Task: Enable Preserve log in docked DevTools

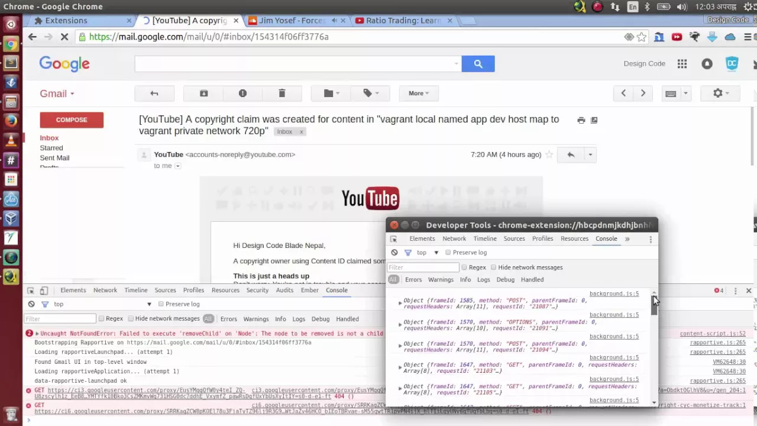Action: (x=161, y=304)
